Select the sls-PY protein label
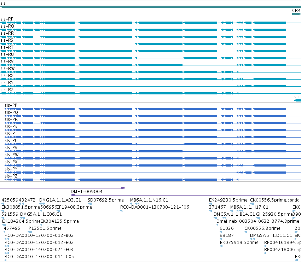The height and width of the screenshot is (262, 301). (x=11, y=169)
